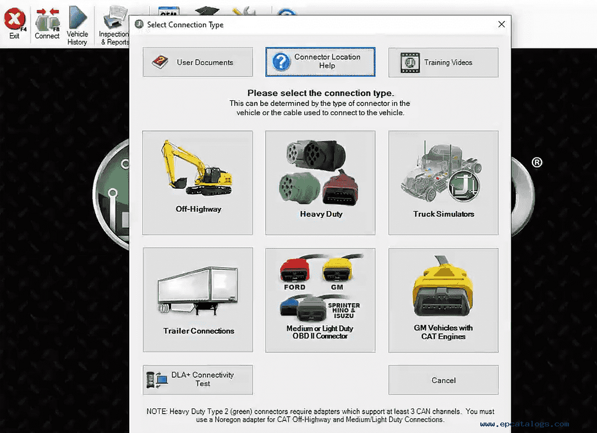
Task: Close the Select Connection Type dialog
Action: tap(501, 24)
